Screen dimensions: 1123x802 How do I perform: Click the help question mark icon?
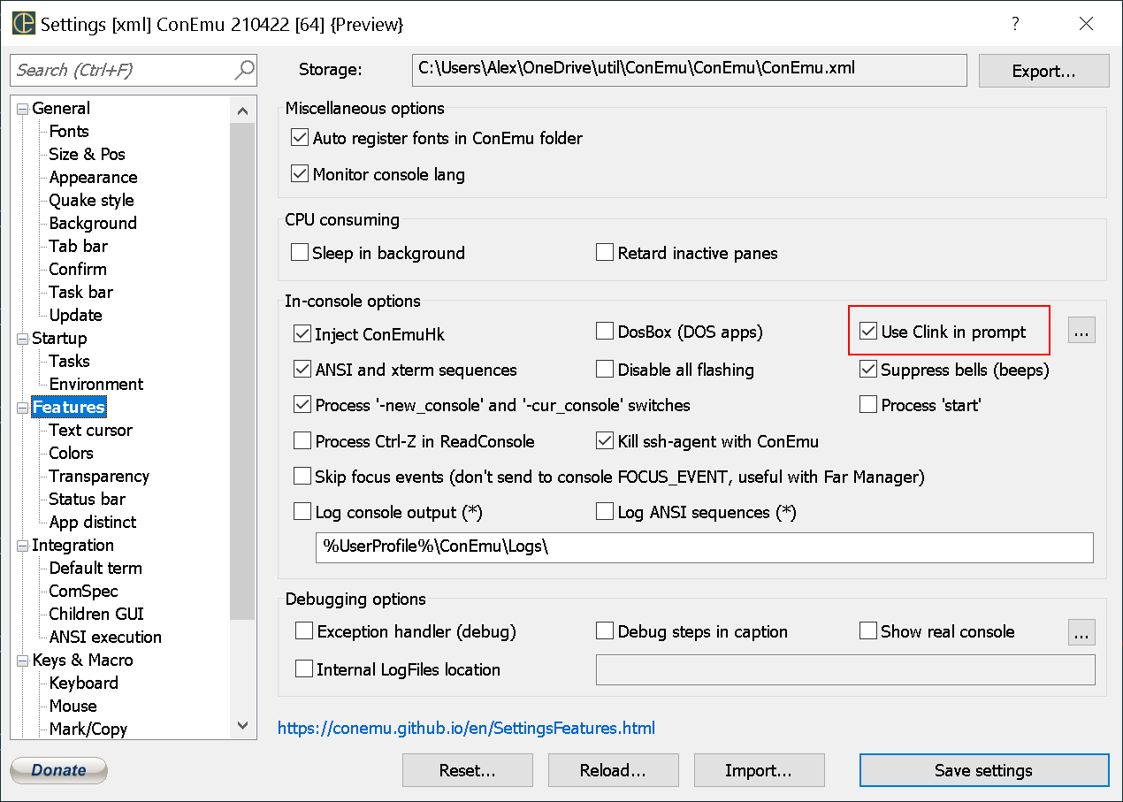point(1015,24)
